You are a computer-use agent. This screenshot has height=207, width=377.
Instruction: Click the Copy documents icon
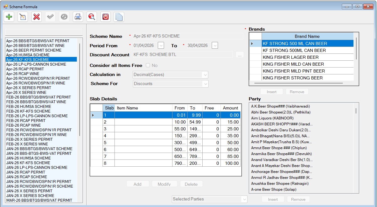click(119, 17)
